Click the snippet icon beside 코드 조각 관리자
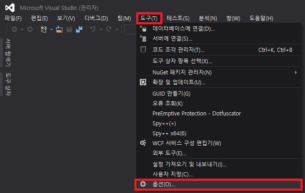Image resolution: width=305 pixels, height=193 pixels. pos(143,50)
